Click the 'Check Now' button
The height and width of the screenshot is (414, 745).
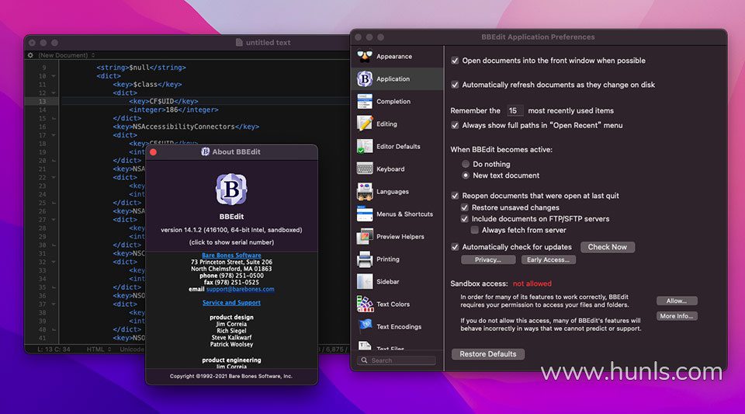pos(607,247)
